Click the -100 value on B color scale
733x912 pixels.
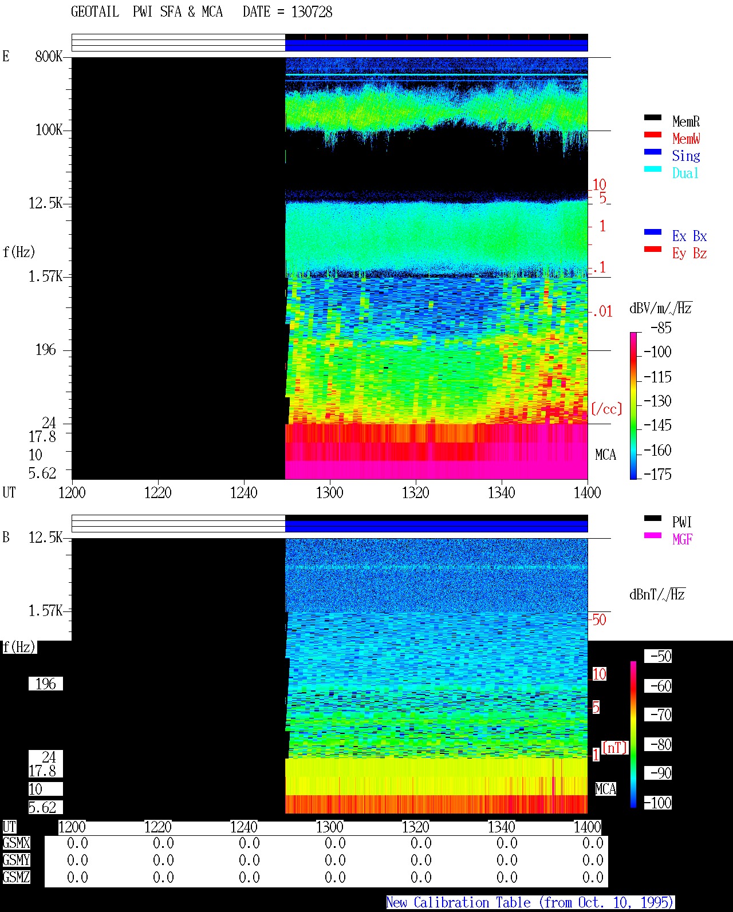657,803
